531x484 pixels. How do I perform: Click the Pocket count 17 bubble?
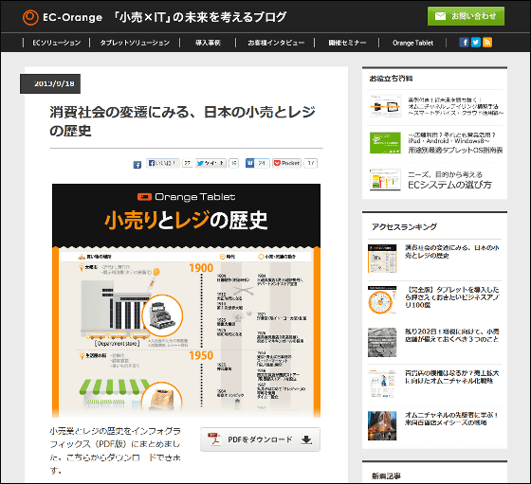(x=311, y=163)
